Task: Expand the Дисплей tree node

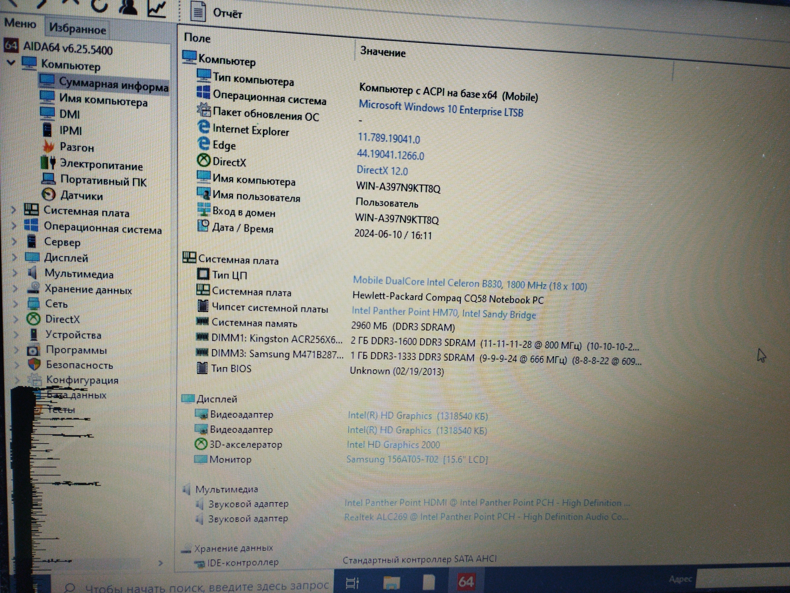Action: [15, 257]
